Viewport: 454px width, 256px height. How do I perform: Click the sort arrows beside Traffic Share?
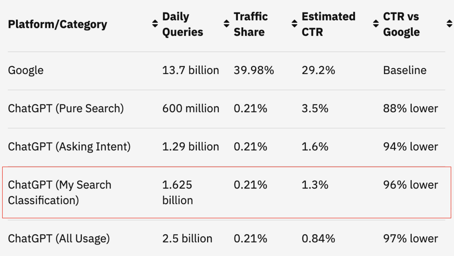click(x=295, y=24)
